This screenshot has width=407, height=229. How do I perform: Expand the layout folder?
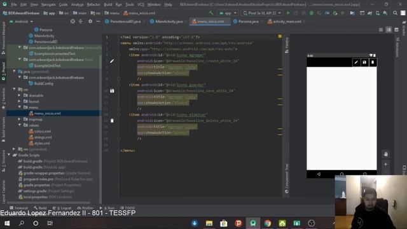(x=20, y=101)
